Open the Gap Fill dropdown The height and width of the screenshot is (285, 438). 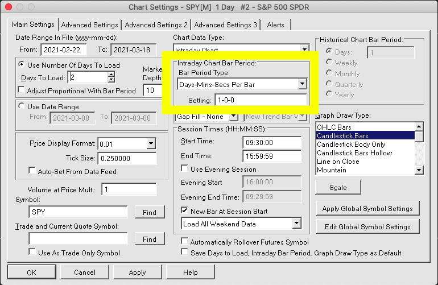(234, 116)
